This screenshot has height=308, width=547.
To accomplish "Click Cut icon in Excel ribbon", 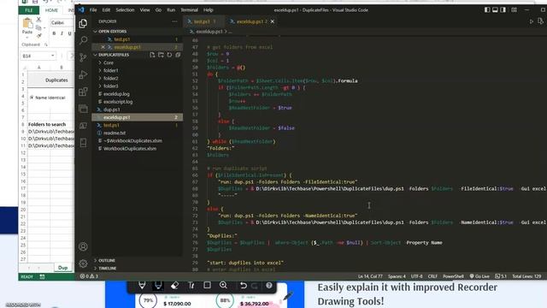I will click(38, 19).
